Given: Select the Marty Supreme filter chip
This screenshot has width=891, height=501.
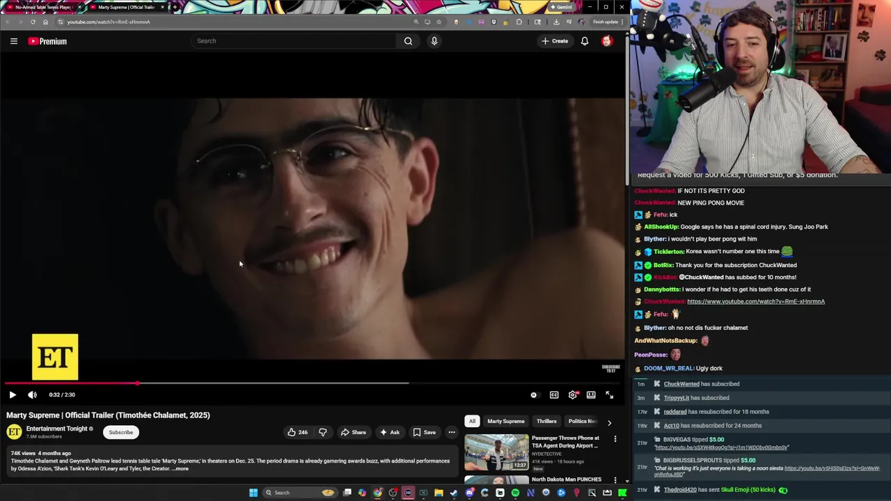Looking at the screenshot, I should [506, 421].
